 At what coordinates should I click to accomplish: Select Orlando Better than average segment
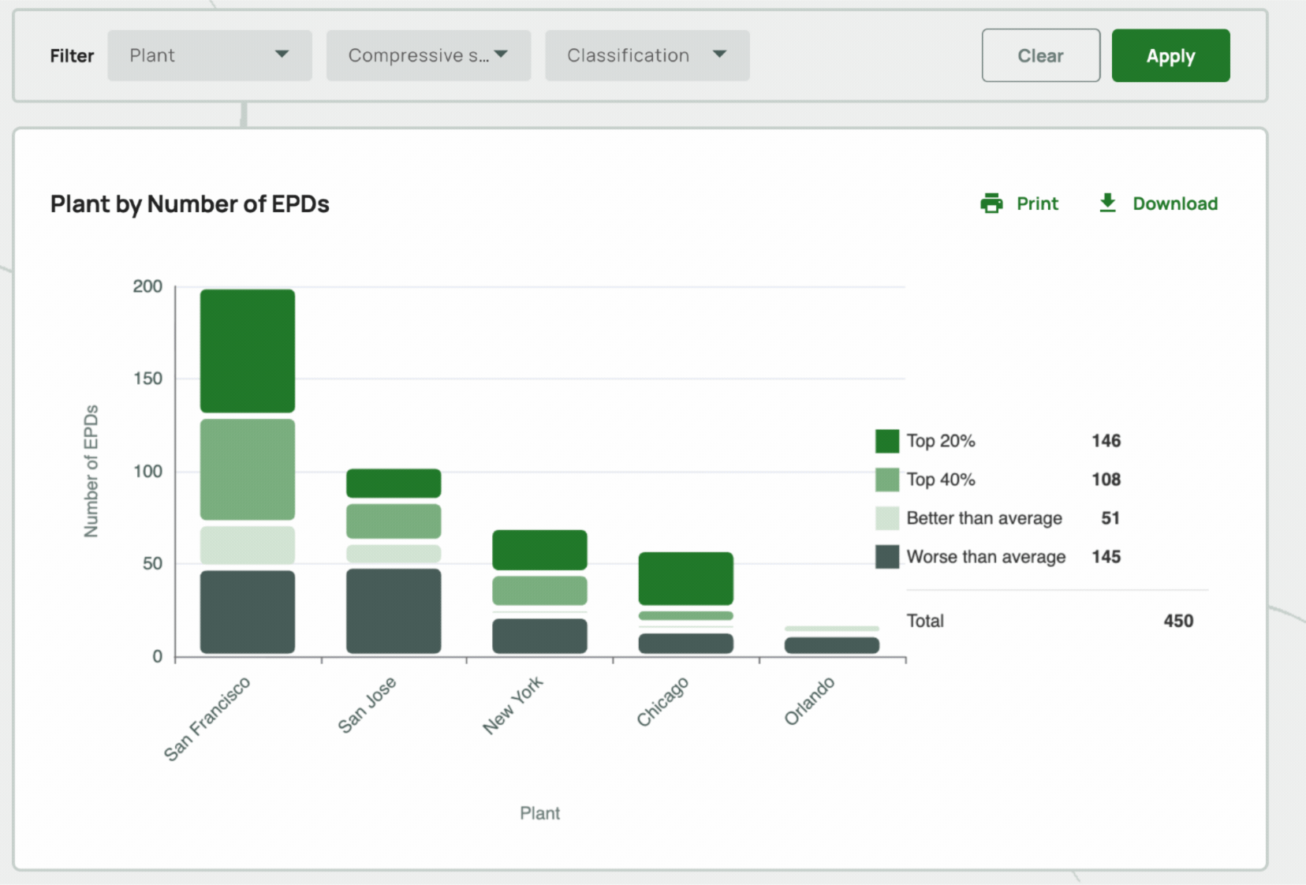(832, 629)
